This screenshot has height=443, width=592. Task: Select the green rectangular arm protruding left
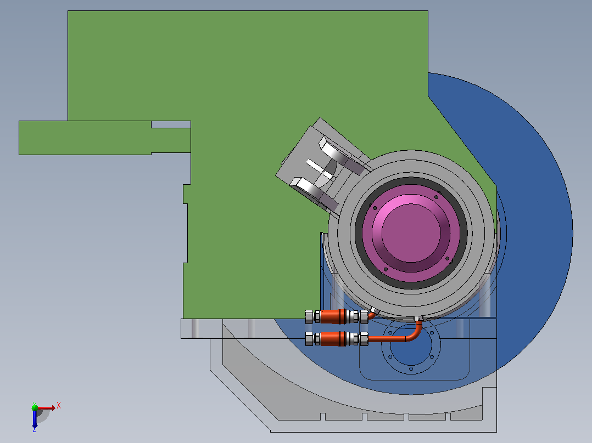tap(104, 138)
